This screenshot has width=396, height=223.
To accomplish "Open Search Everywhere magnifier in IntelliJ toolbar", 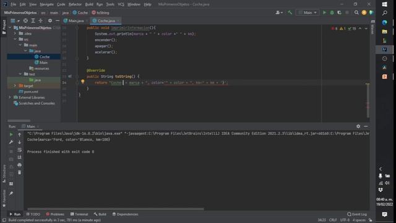I will 356,12.
